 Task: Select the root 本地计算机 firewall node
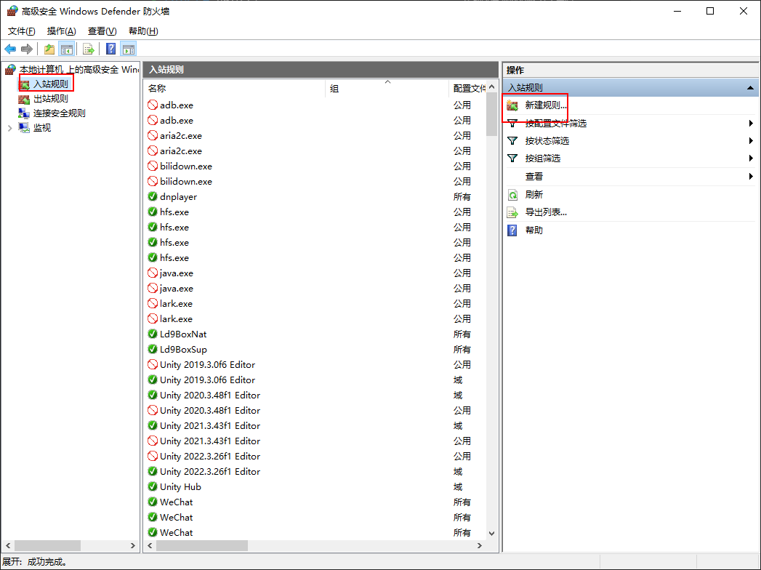[x=79, y=70]
